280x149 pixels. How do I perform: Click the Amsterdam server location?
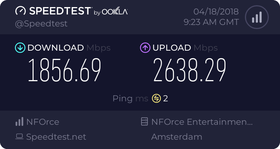(177, 137)
